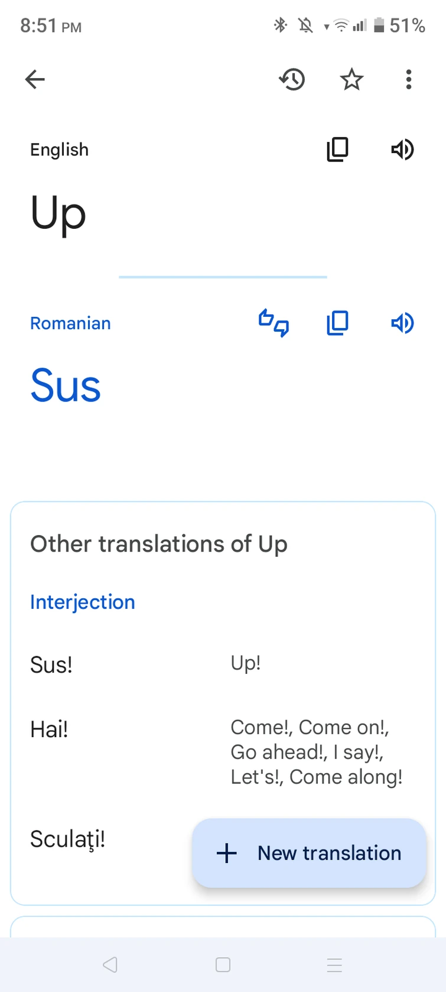Select the Interjection section heading
This screenshot has height=992, width=446.
point(82,602)
